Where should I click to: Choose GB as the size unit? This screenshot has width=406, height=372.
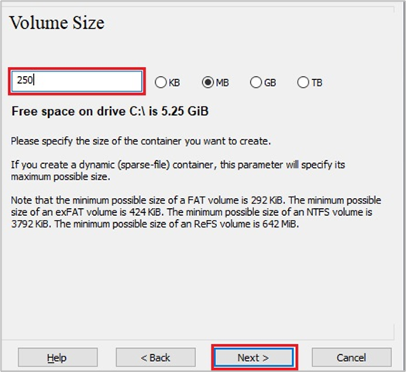(x=256, y=82)
